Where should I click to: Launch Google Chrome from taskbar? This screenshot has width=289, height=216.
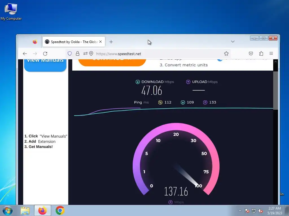[x=60, y=211]
